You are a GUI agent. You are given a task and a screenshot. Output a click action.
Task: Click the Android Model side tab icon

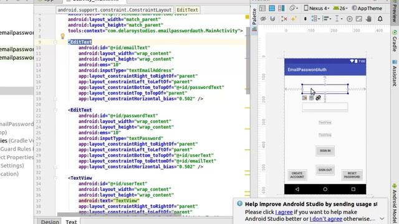(x=395, y=186)
